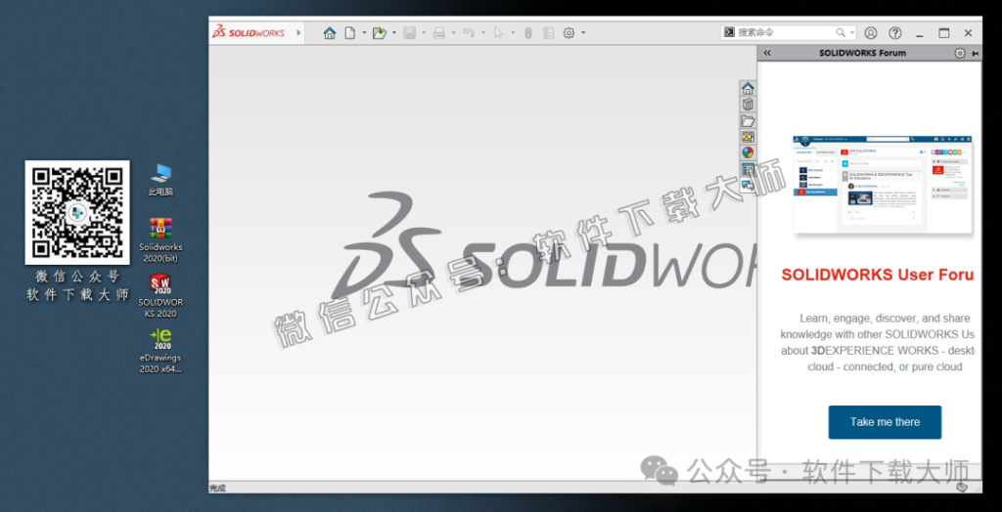
Task: Expand the Undo dropdown arrow
Action: pyautogui.click(x=483, y=33)
